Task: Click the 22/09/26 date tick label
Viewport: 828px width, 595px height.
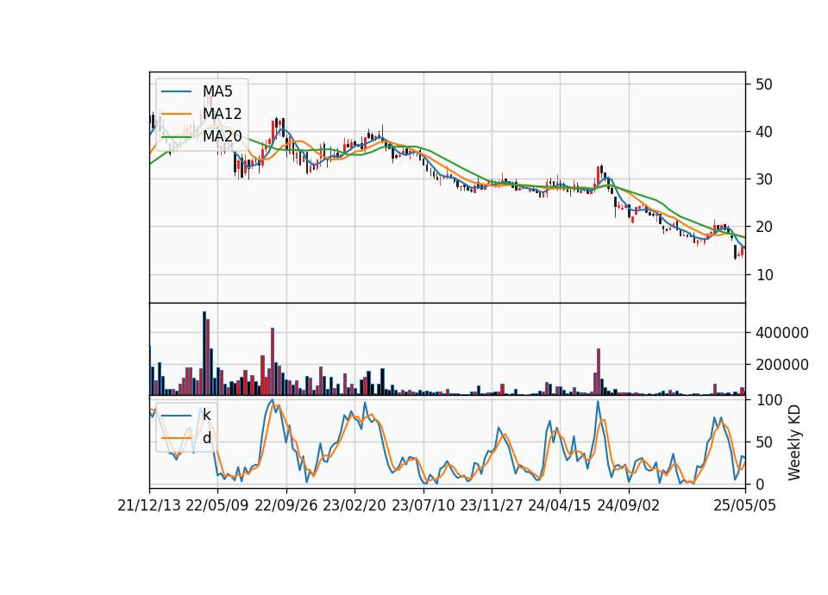Action: [x=286, y=505]
